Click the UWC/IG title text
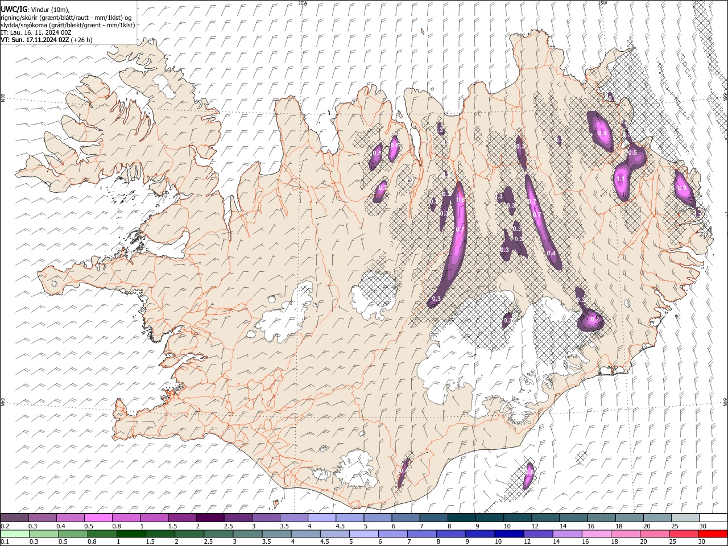The width and height of the screenshot is (728, 546). point(14,9)
